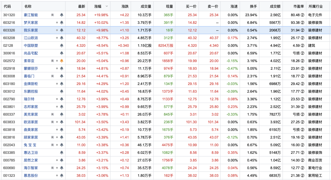Click the 家电行业 industry cell

(x=315, y=168)
